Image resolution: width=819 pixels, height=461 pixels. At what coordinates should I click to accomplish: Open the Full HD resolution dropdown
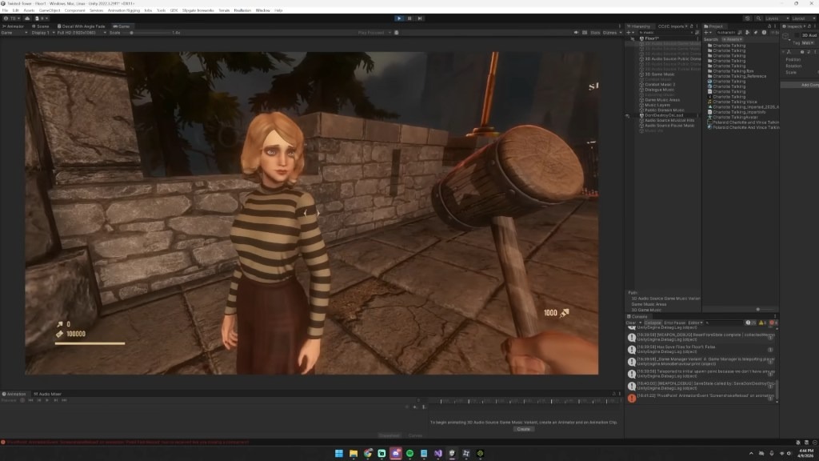coord(82,32)
